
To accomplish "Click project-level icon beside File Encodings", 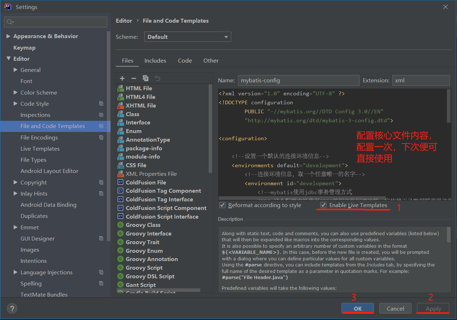I will (x=101, y=138).
